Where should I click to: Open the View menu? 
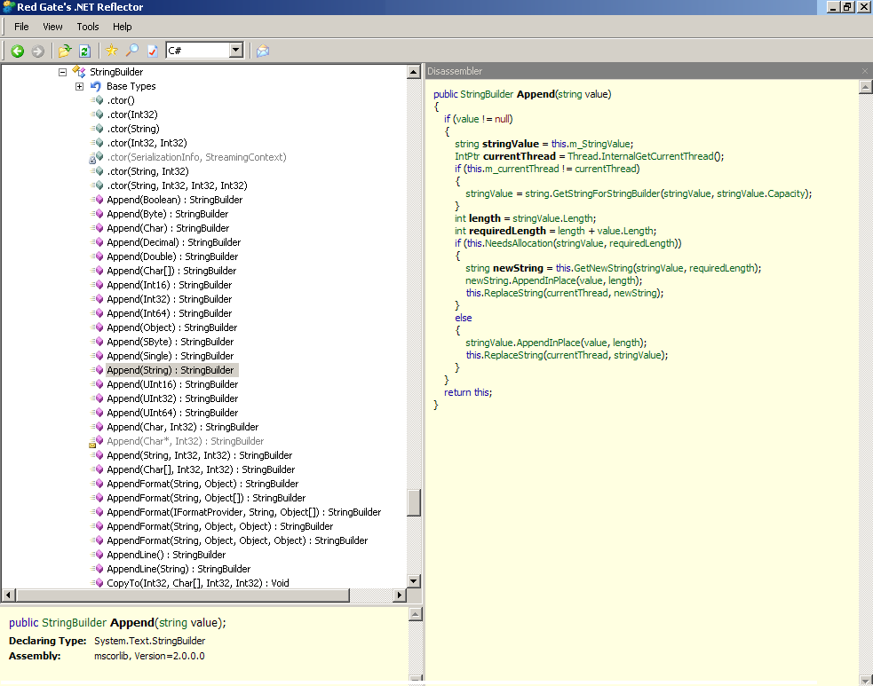pos(53,27)
